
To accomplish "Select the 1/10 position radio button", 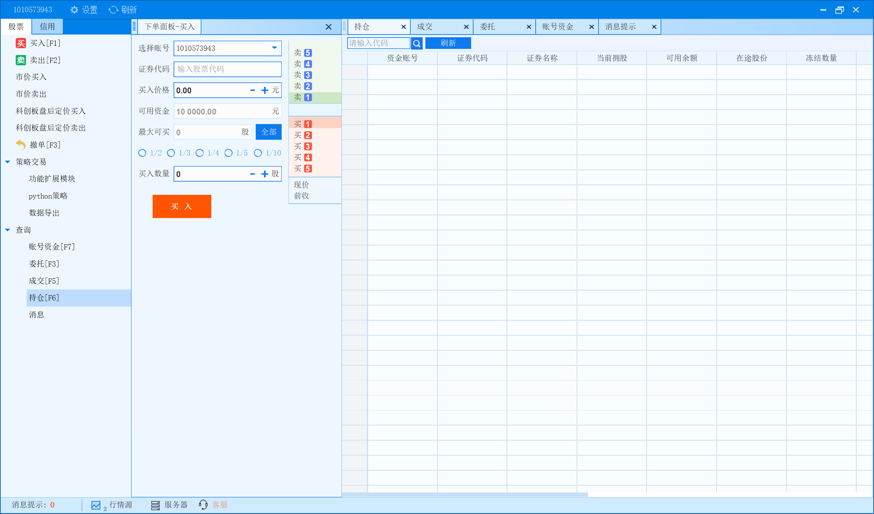I will tap(258, 153).
